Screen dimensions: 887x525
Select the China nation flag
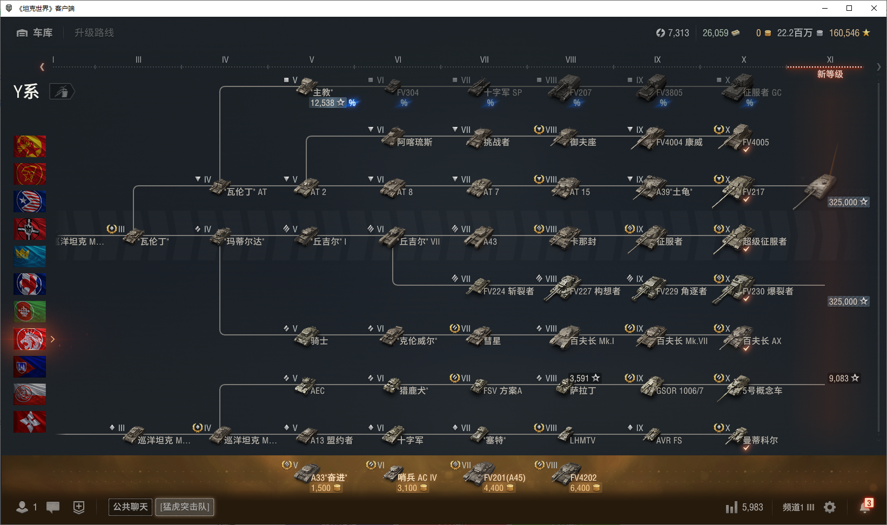[30, 146]
